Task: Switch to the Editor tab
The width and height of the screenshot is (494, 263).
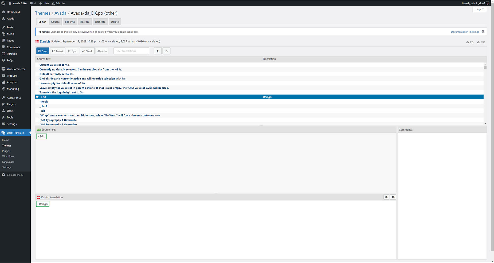Action: pyautogui.click(x=42, y=22)
